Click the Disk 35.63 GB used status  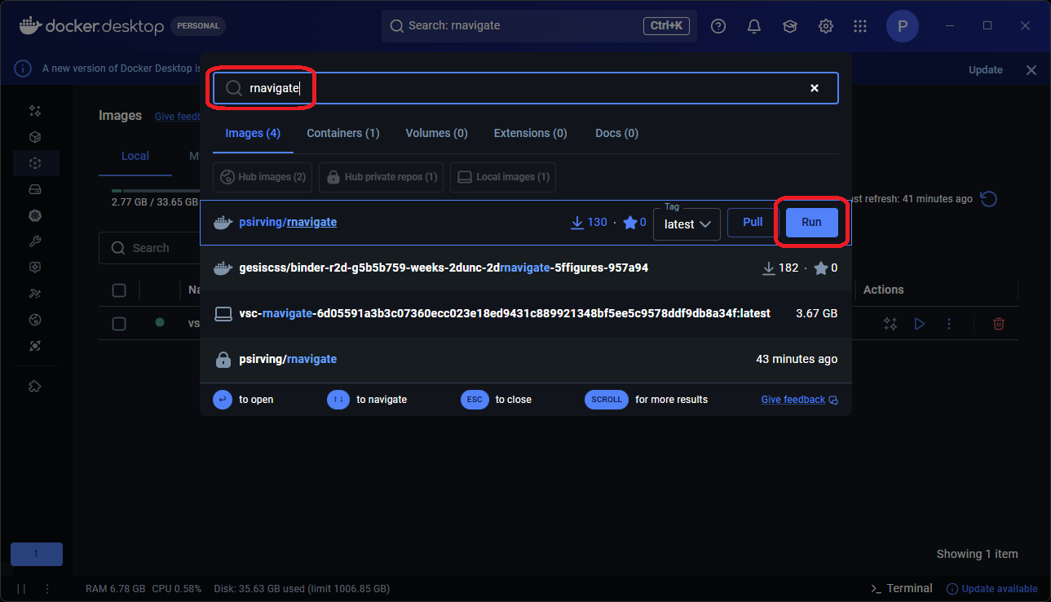tap(302, 588)
